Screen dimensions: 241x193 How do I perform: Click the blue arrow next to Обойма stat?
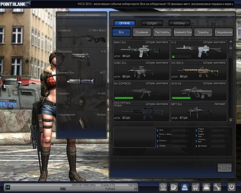[x=157, y=146]
